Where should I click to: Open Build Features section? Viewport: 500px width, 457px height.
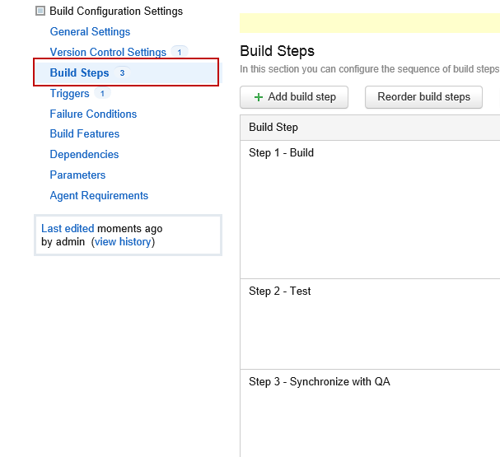[x=85, y=134]
